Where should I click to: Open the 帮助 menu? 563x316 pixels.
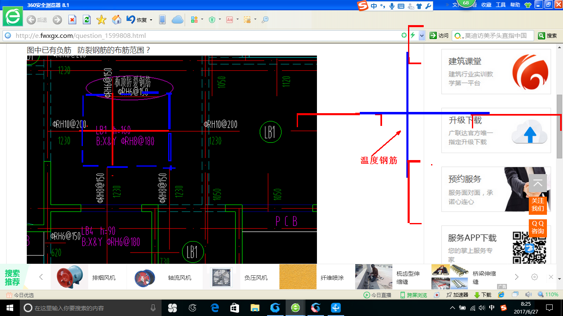coord(515,5)
